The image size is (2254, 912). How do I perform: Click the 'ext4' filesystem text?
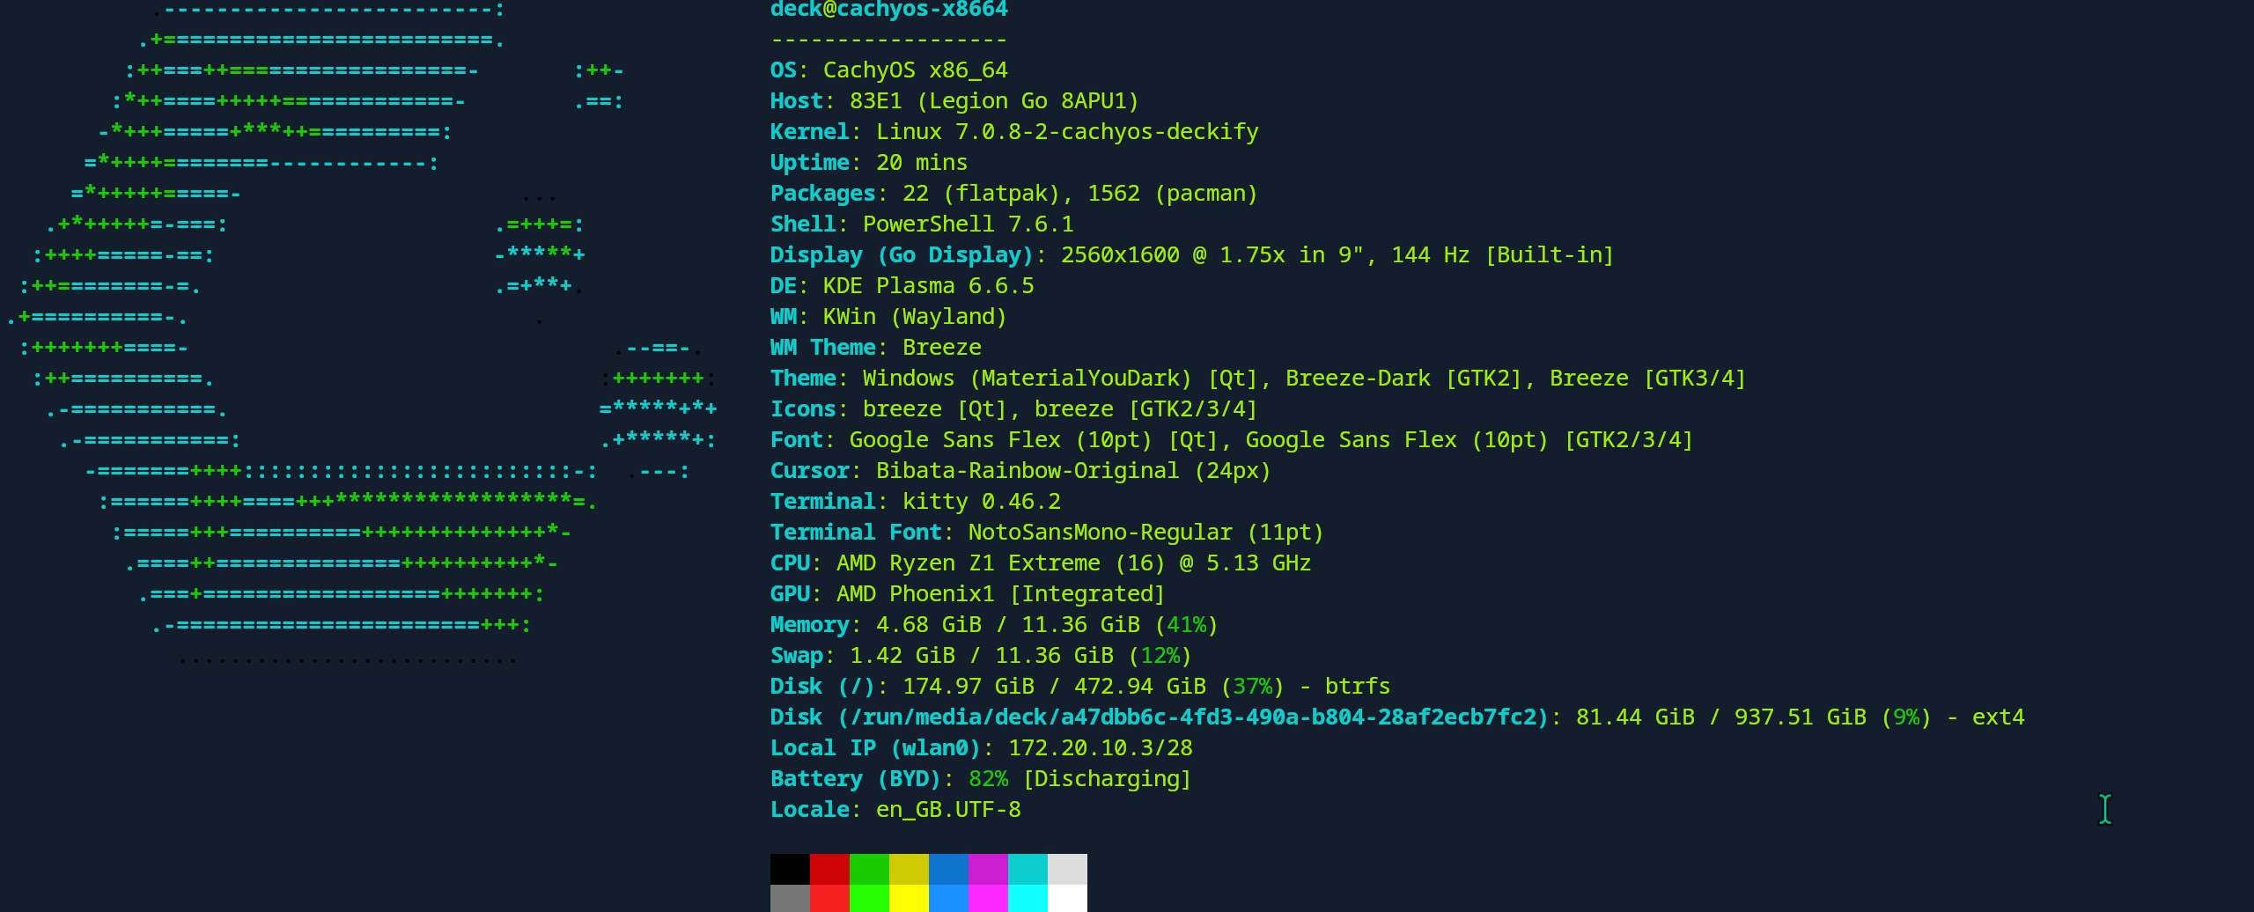point(1998,717)
